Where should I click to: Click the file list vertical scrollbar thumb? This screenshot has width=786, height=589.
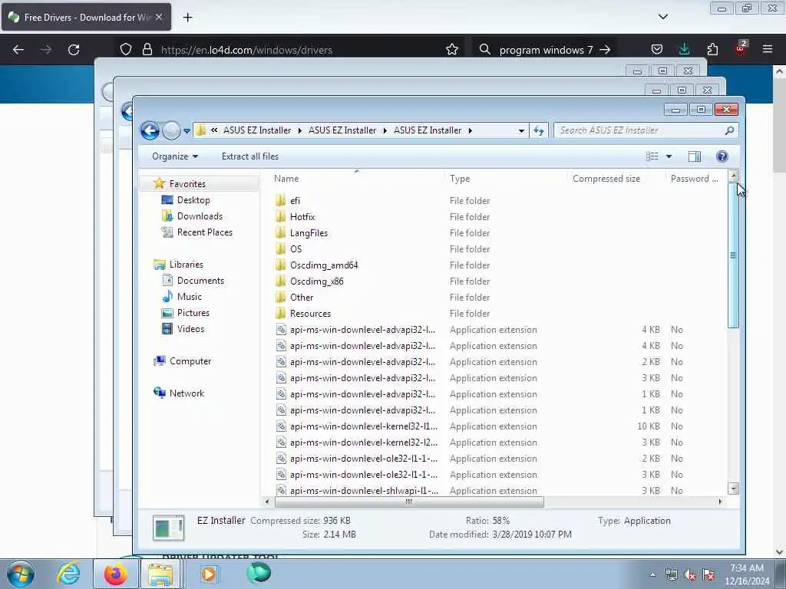tap(733, 255)
